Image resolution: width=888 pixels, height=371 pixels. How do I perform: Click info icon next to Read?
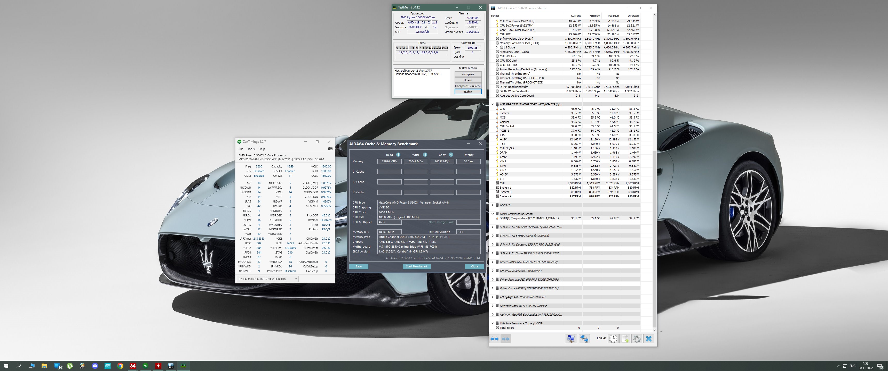(x=398, y=155)
